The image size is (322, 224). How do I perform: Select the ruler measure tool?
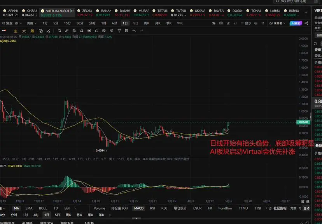tap(67, 31)
